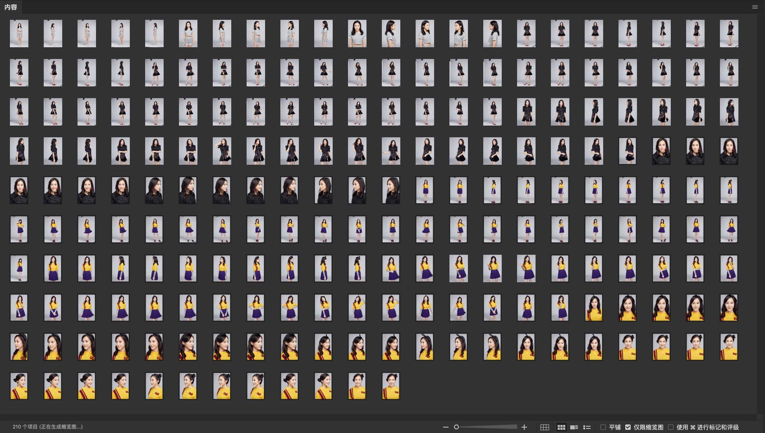The image size is (765, 433).
Task: Choose the last thumbnail in the fourth row
Action: [x=729, y=151]
